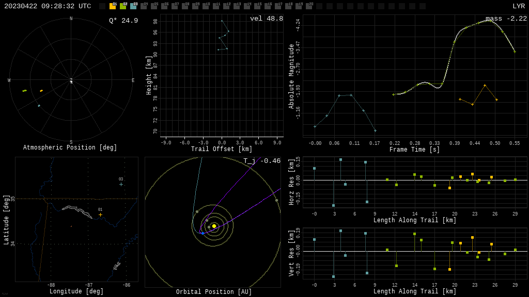Image resolution: width=529 pixels, height=297 pixels.
Task: Toggle the teal station 03 indicator
Action: click(x=133, y=6)
